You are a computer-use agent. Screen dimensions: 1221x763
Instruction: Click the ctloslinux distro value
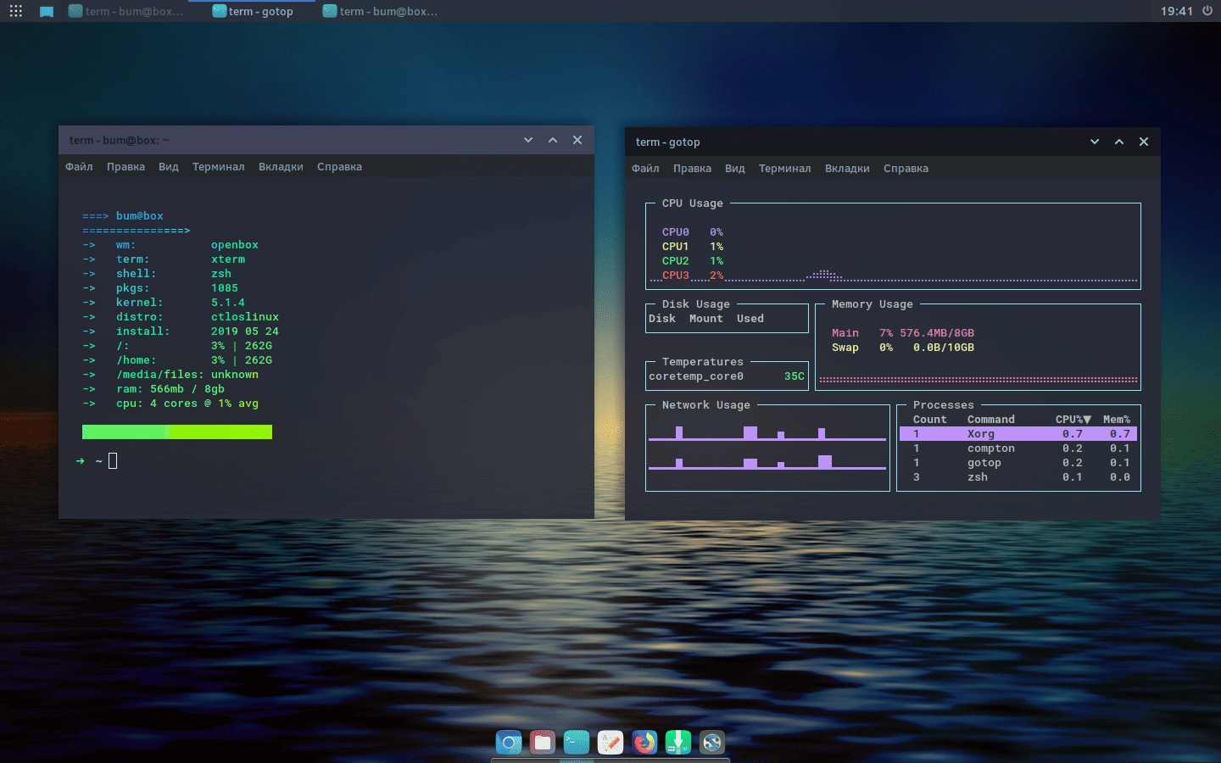[x=245, y=317]
